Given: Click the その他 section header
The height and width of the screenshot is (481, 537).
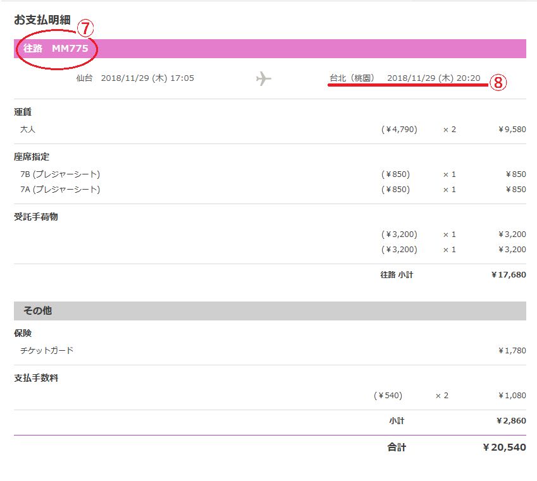Looking at the screenshot, I should tap(270, 311).
